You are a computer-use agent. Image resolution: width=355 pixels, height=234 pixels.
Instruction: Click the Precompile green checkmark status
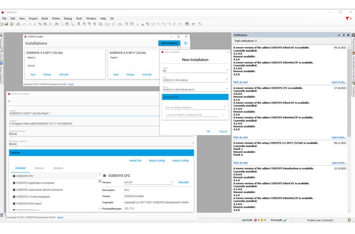pos(285,220)
